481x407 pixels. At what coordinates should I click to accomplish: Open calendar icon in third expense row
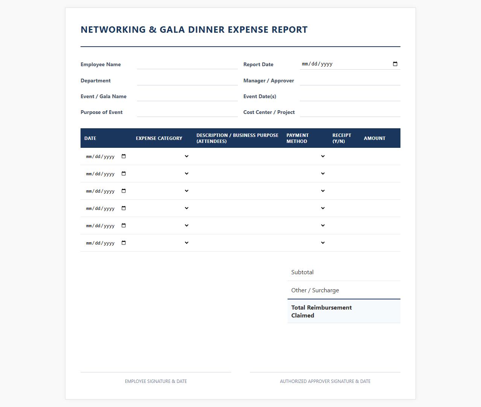(123, 191)
